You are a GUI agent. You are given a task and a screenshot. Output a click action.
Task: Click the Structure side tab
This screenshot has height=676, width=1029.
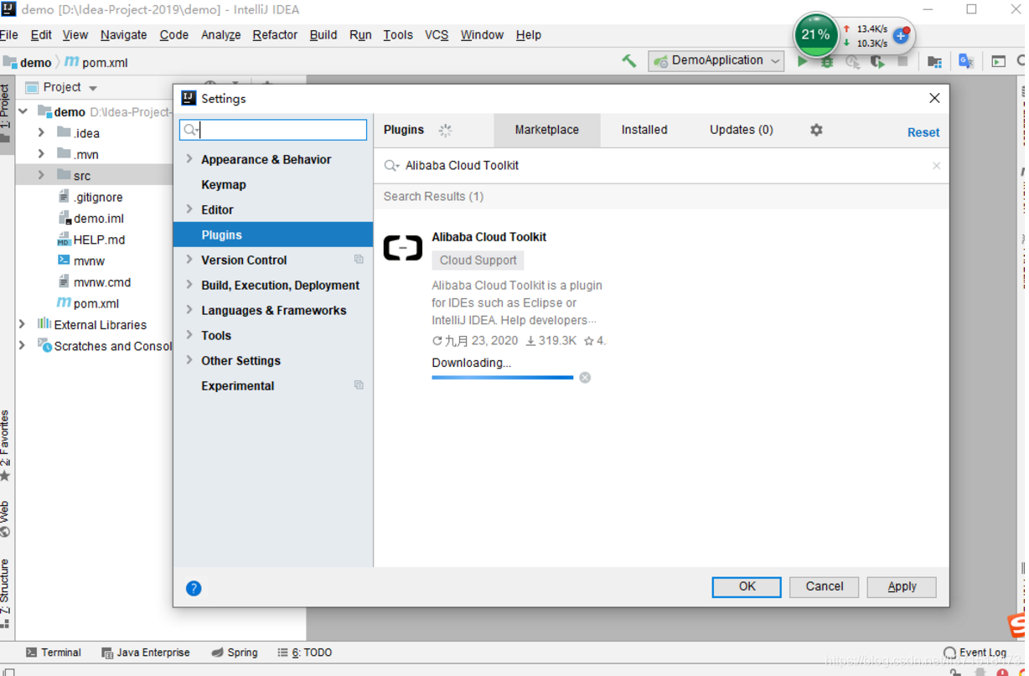pyautogui.click(x=5, y=593)
